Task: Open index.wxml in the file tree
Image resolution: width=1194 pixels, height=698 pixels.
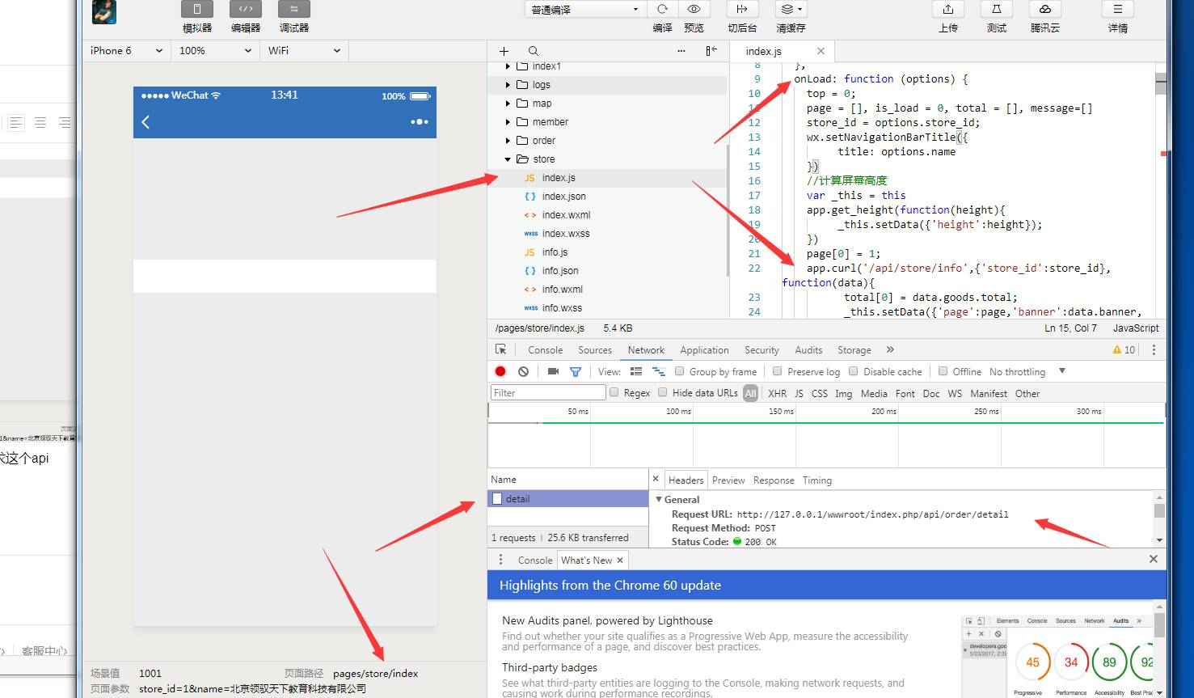Action: click(x=566, y=215)
